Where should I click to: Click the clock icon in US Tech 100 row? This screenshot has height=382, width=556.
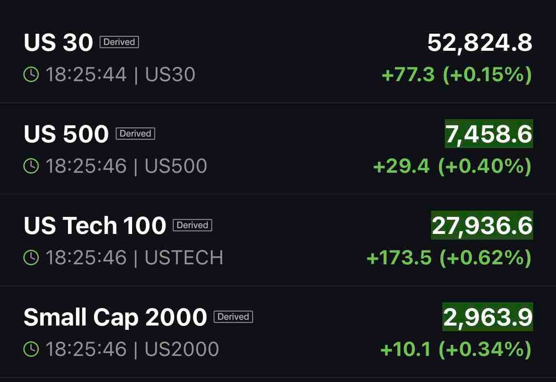coord(31,257)
